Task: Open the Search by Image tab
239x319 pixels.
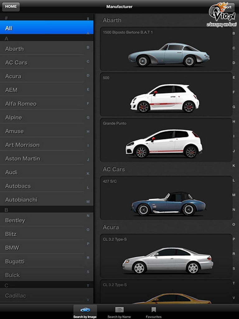Action: point(85,312)
